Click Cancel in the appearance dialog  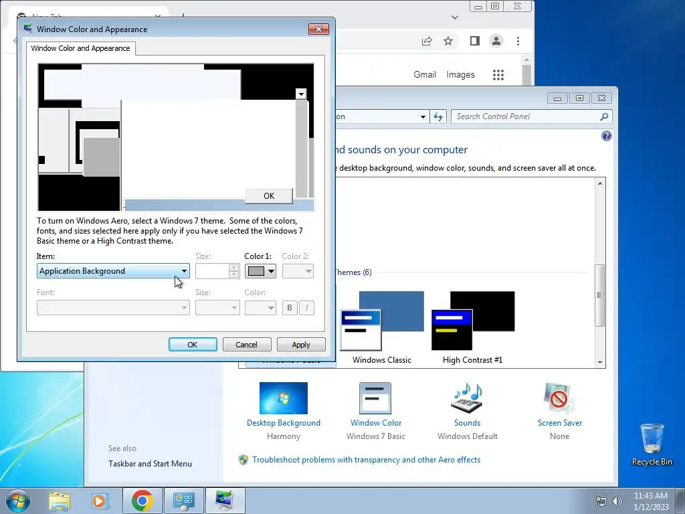[247, 345]
